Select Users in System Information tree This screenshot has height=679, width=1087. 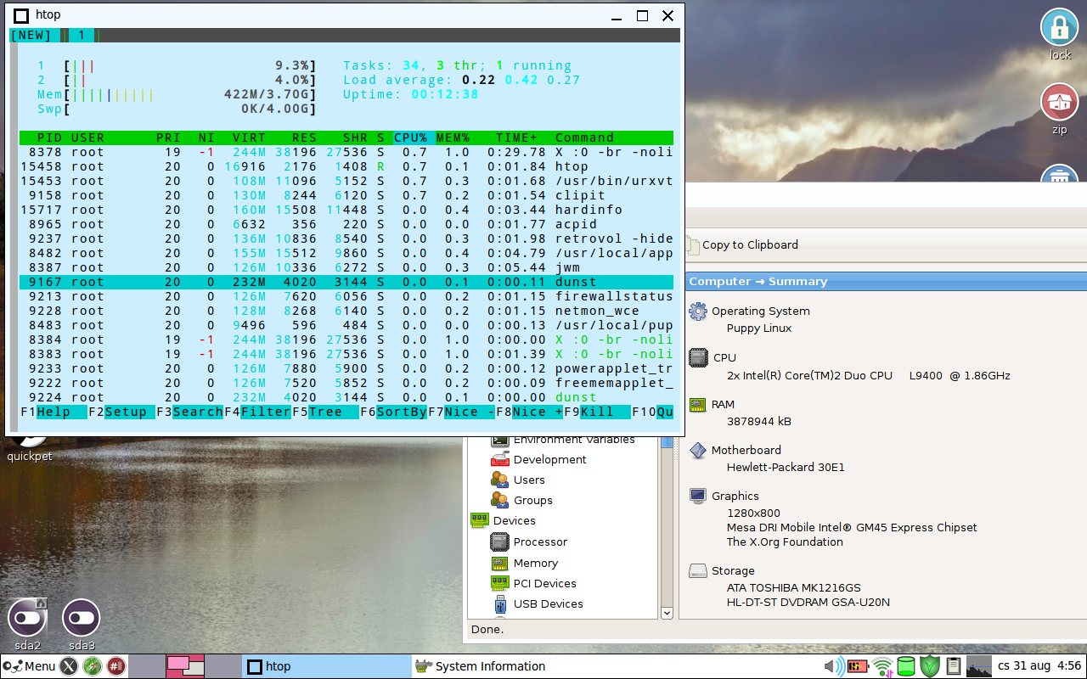tap(519, 480)
